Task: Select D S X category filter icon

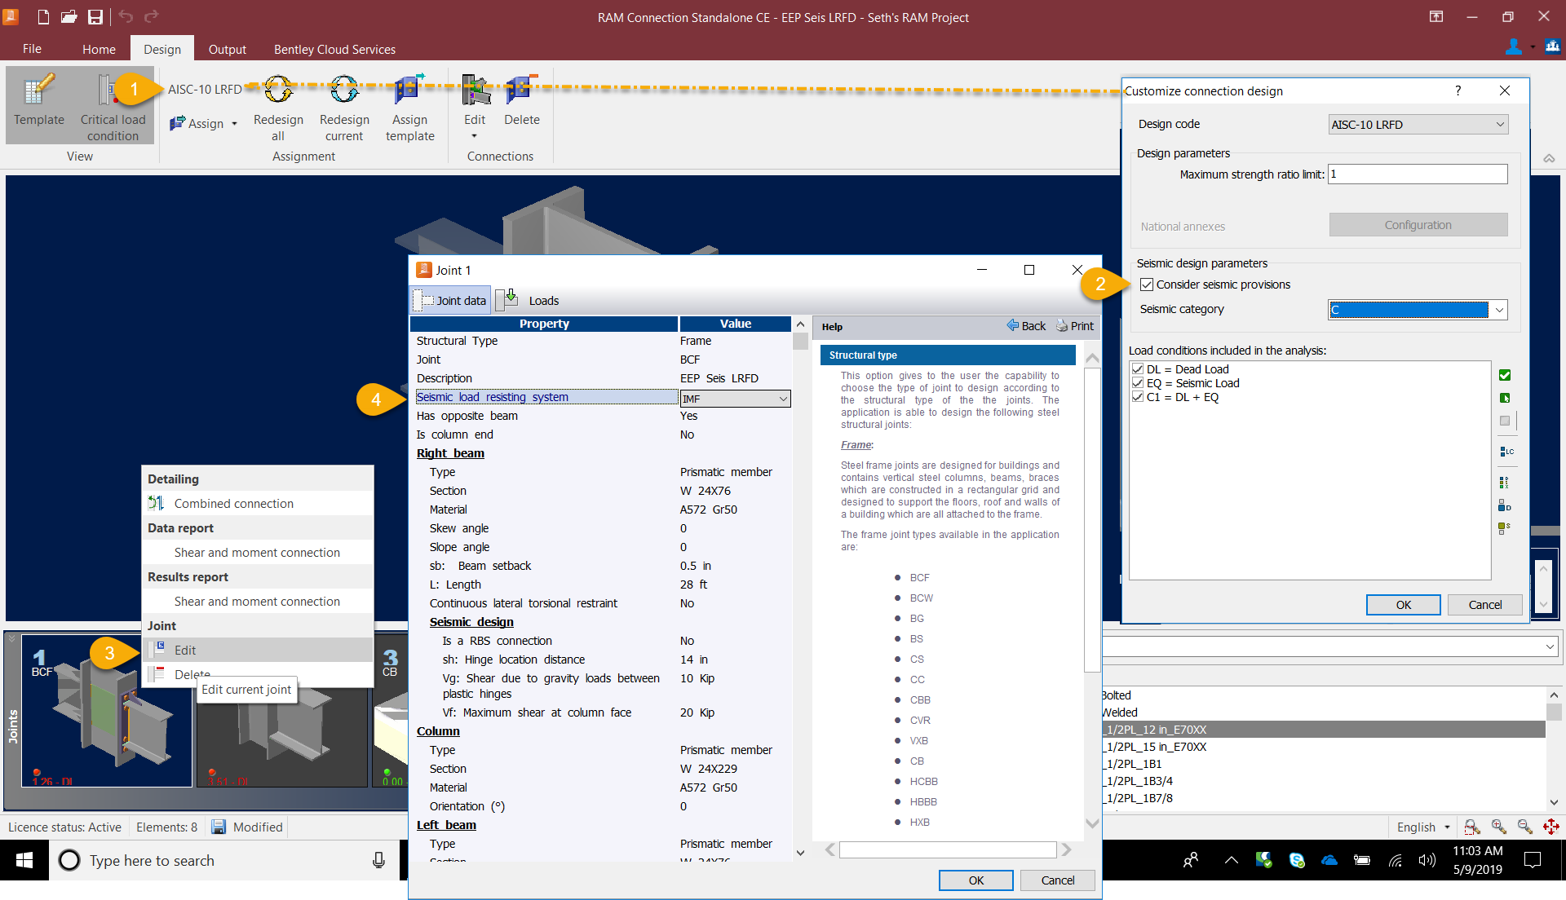Action: click(x=1505, y=482)
